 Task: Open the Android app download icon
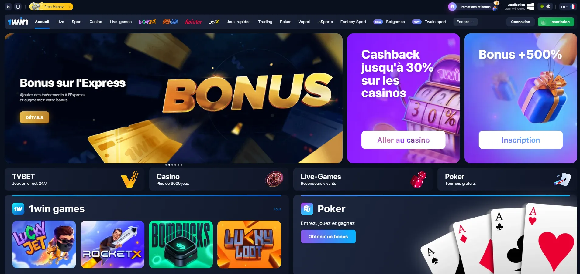[x=542, y=6]
